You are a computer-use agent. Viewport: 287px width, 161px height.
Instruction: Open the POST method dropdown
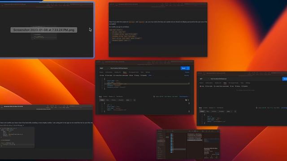point(104,68)
